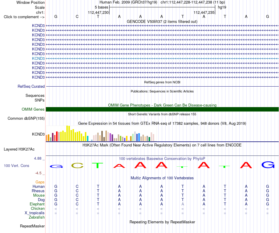The image size is (279, 233).
Task: Click the orange Gaps label
Action: [x=40, y=182]
